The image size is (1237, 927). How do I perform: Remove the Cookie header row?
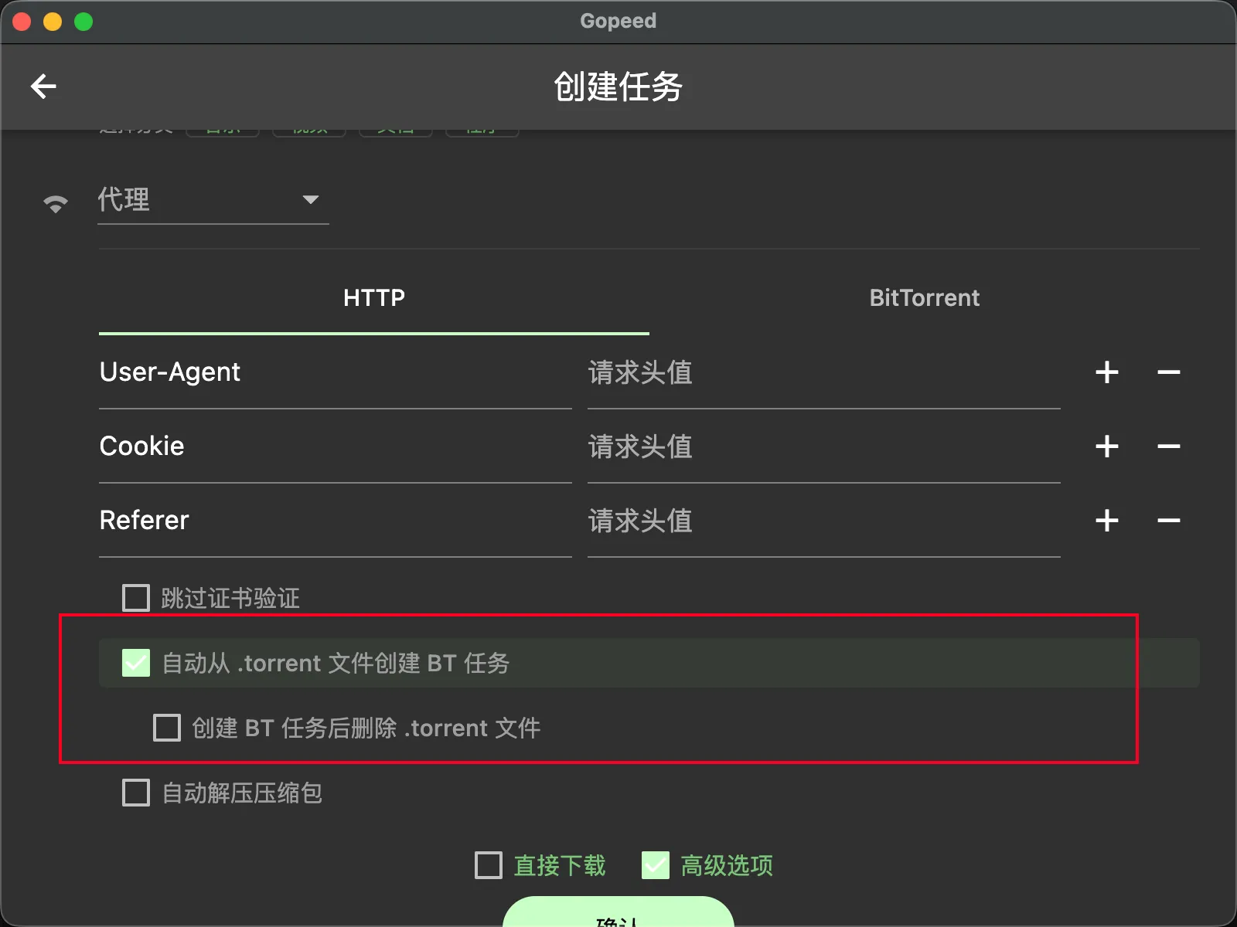[1168, 447]
